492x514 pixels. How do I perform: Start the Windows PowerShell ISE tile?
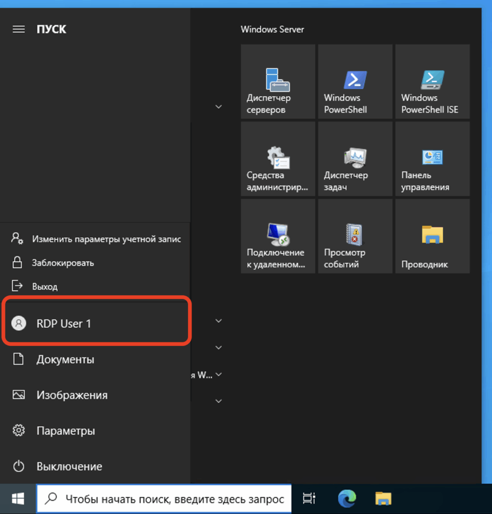[432, 82]
